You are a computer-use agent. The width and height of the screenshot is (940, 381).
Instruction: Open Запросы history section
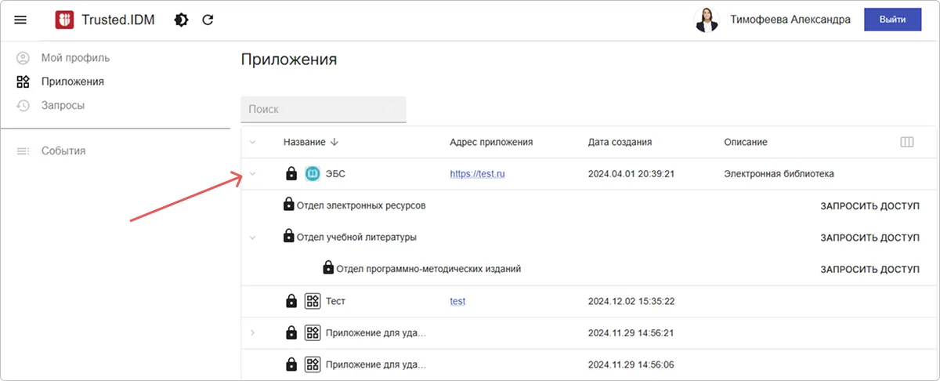(x=63, y=105)
